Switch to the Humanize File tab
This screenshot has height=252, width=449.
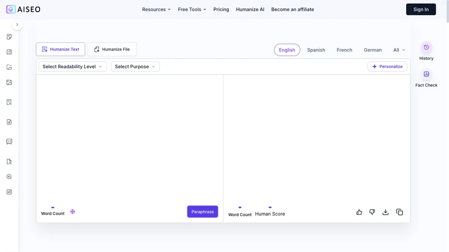point(112,49)
